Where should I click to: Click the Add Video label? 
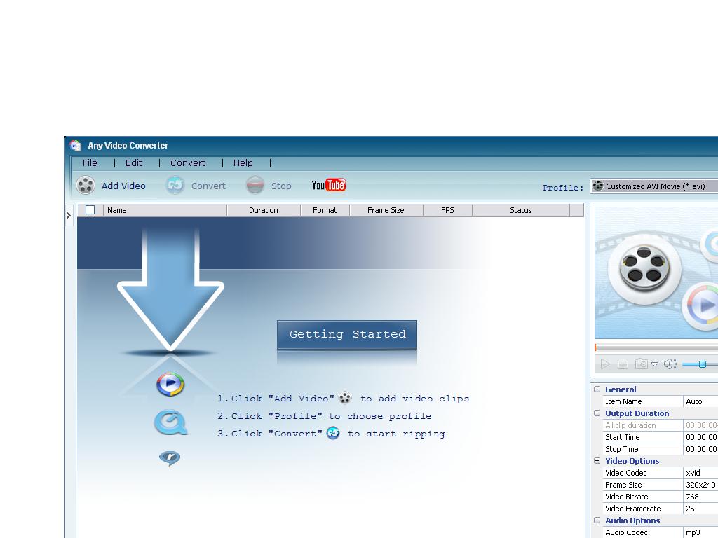(123, 186)
